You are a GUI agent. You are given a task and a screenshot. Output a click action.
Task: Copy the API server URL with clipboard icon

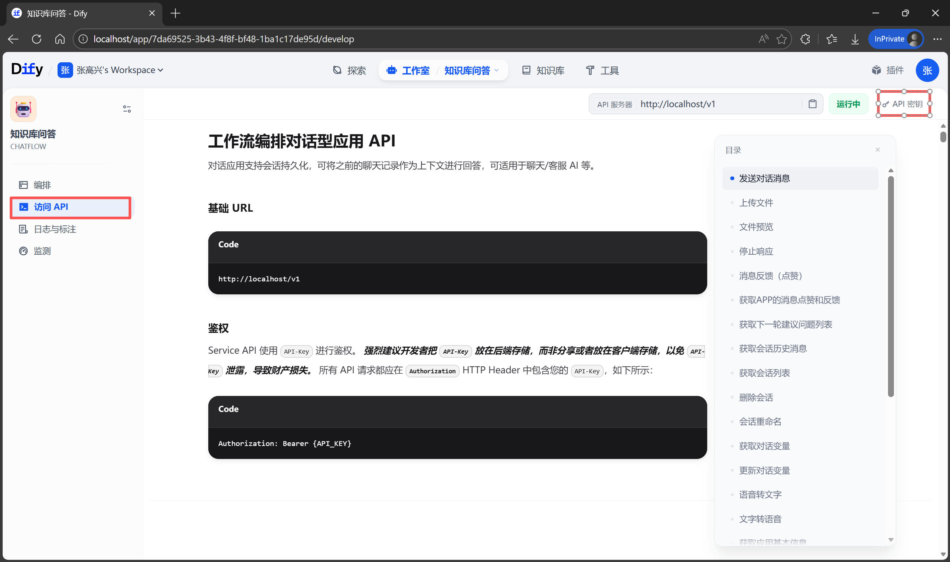tap(812, 104)
